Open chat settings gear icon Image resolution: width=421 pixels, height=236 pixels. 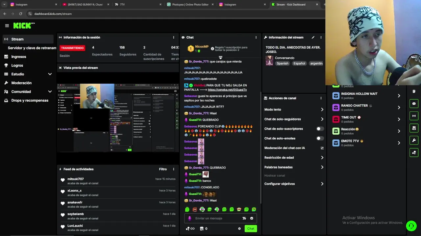point(239,229)
